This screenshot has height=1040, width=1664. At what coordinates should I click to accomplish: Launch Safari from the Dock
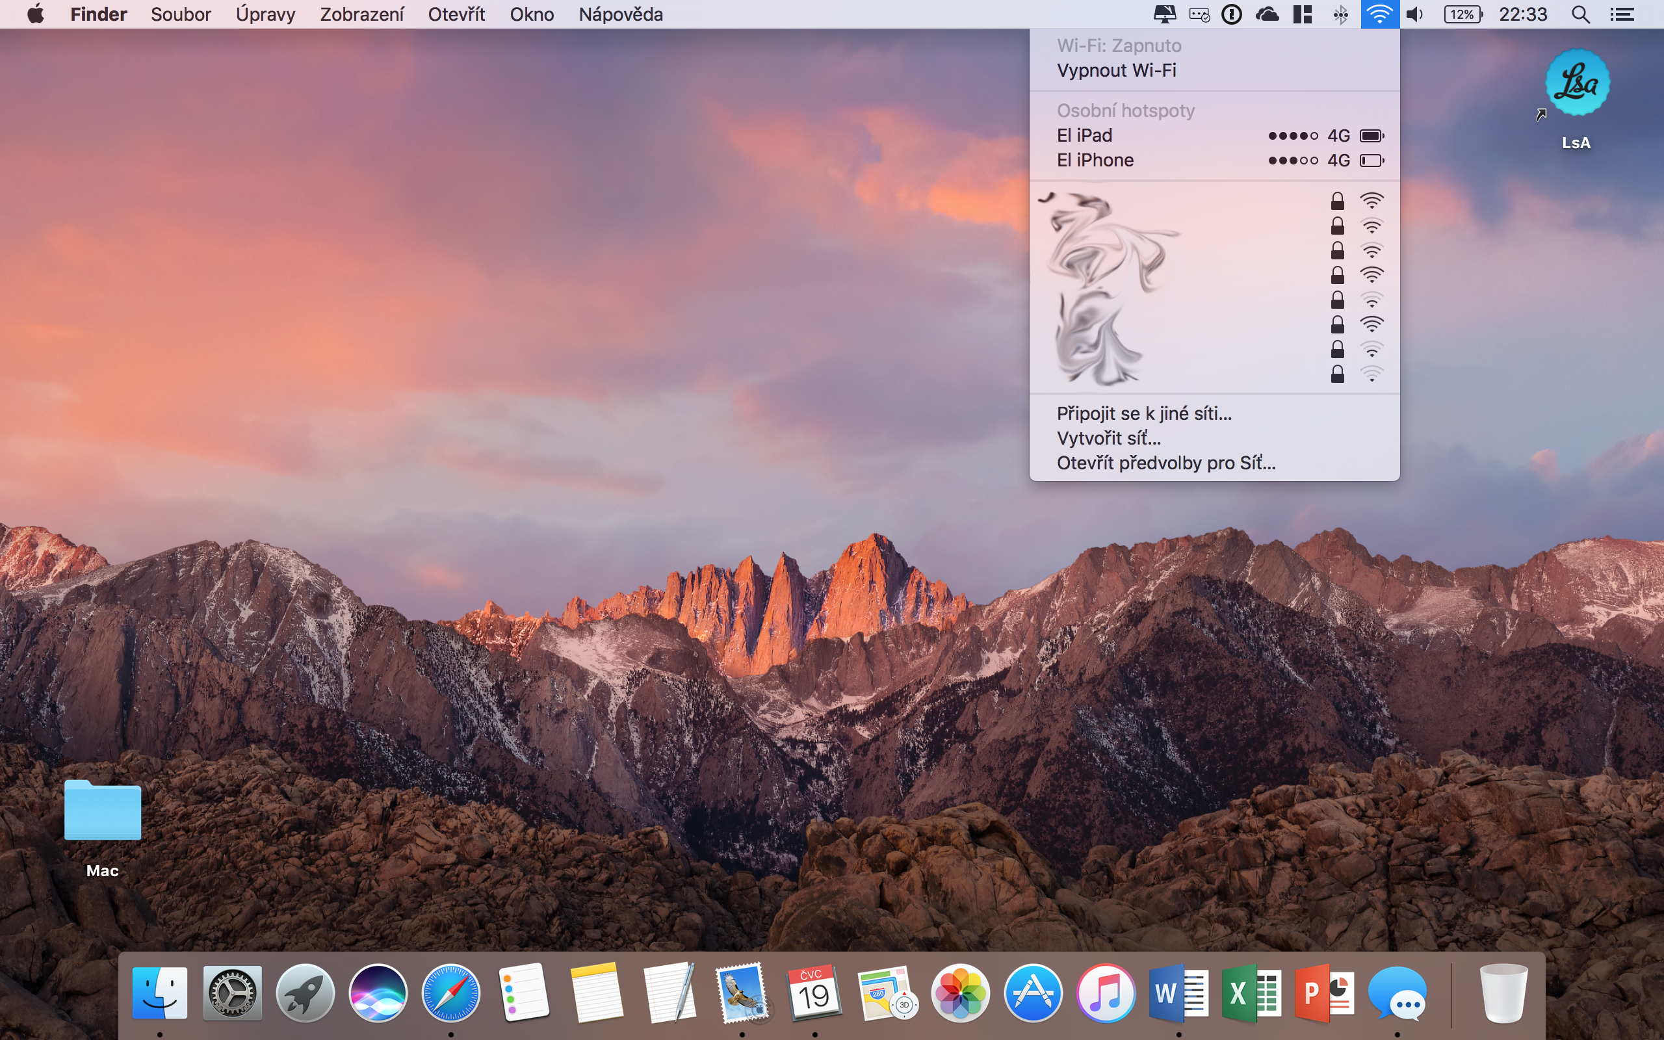coord(450,993)
